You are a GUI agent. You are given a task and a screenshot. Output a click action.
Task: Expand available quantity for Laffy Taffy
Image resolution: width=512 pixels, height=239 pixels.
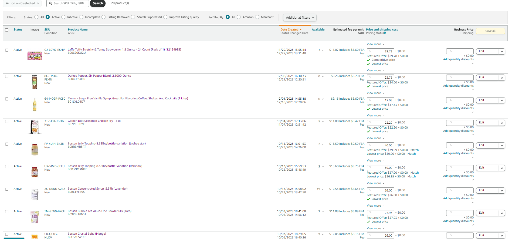coord(323,50)
